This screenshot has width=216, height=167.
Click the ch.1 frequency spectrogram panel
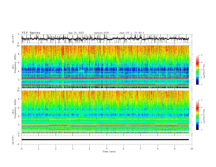(105, 67)
